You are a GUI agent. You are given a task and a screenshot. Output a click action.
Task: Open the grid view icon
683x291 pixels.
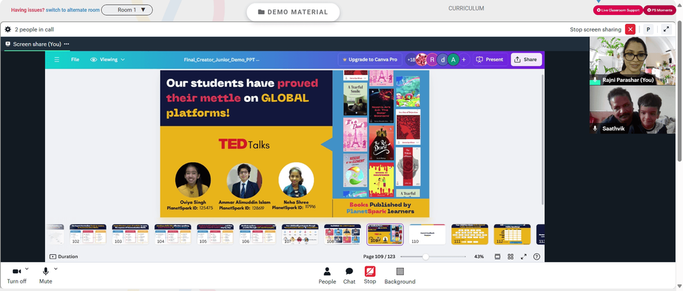510,257
